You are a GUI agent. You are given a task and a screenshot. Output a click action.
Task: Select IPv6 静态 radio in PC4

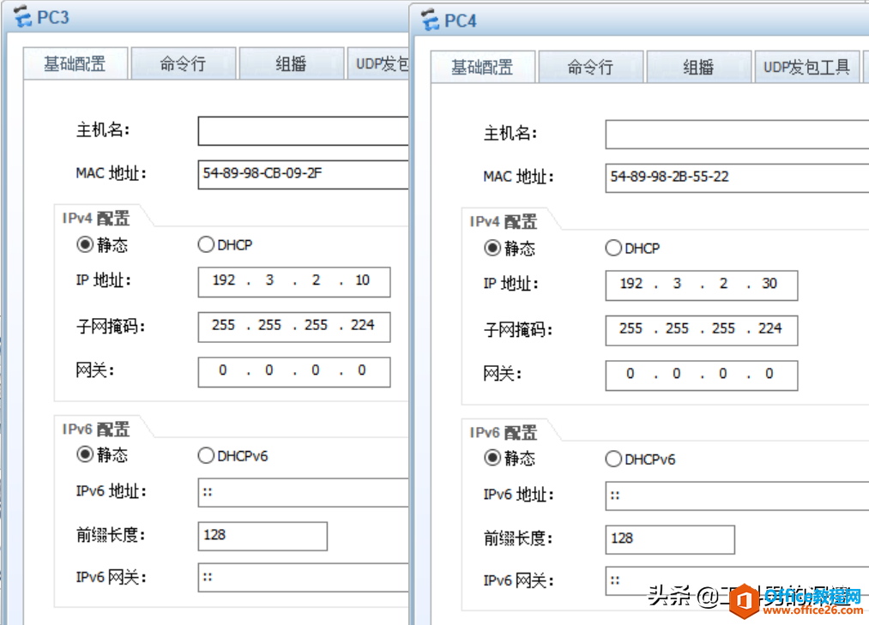tap(492, 458)
